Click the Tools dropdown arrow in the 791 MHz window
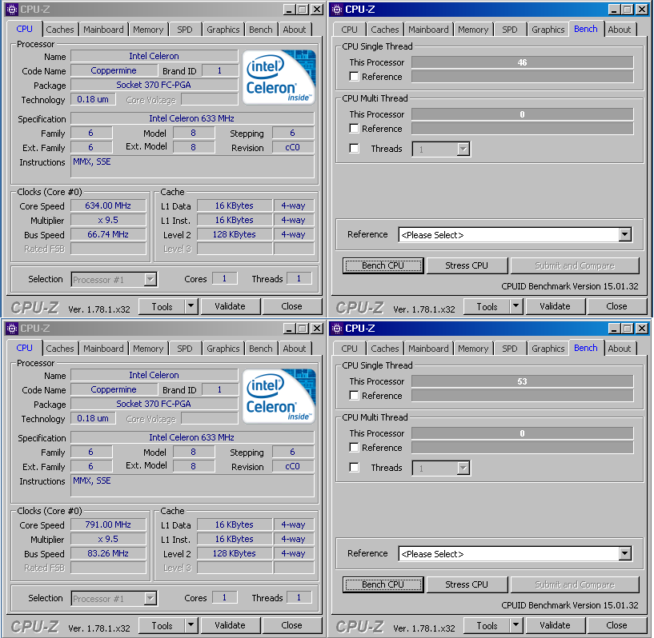 click(x=191, y=625)
